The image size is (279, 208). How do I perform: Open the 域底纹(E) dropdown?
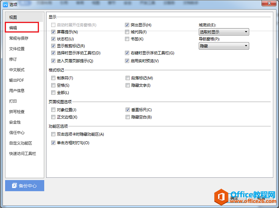224,32
